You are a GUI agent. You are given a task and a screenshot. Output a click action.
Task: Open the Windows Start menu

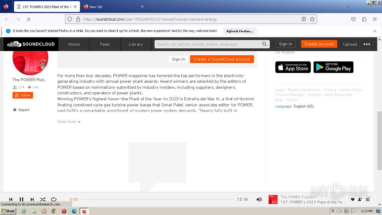pos(8,211)
